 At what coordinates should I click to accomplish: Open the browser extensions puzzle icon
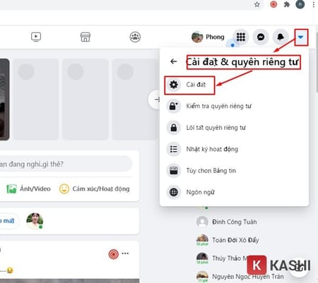287,4
